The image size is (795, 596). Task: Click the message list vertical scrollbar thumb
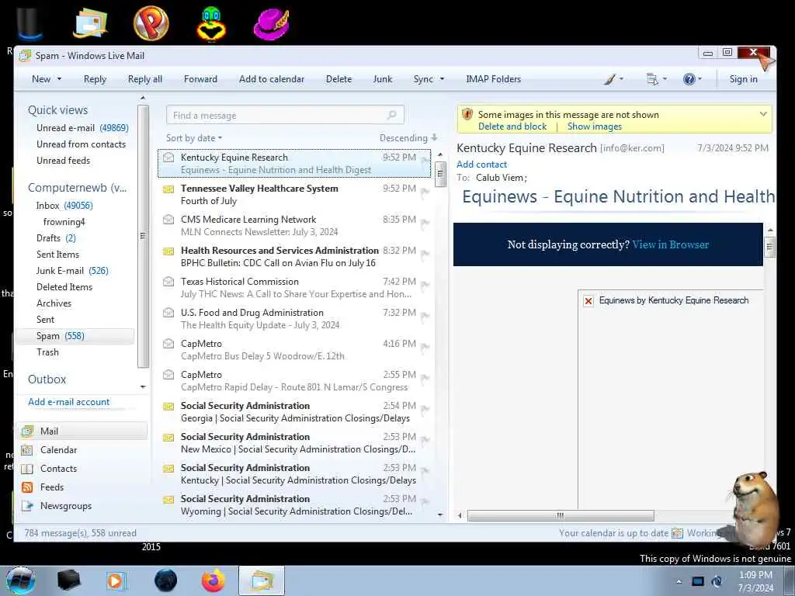click(x=440, y=174)
